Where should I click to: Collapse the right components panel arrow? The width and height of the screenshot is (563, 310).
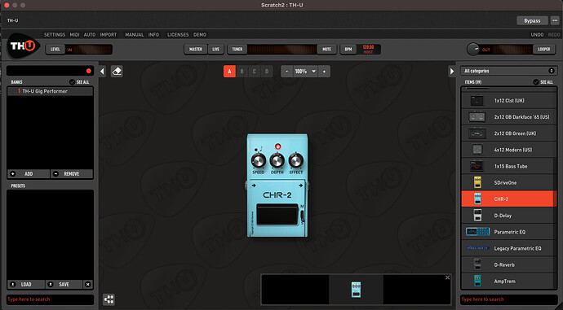(x=452, y=72)
